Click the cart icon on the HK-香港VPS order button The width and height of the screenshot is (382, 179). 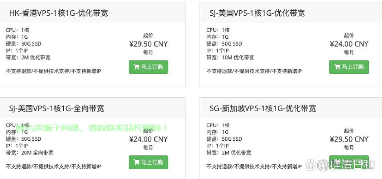[x=137, y=67]
